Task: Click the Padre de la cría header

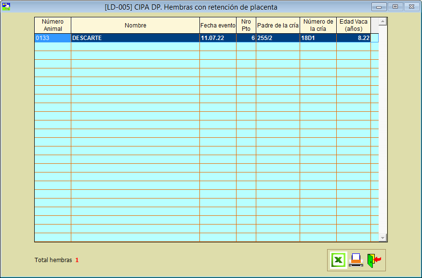Action: (x=277, y=25)
